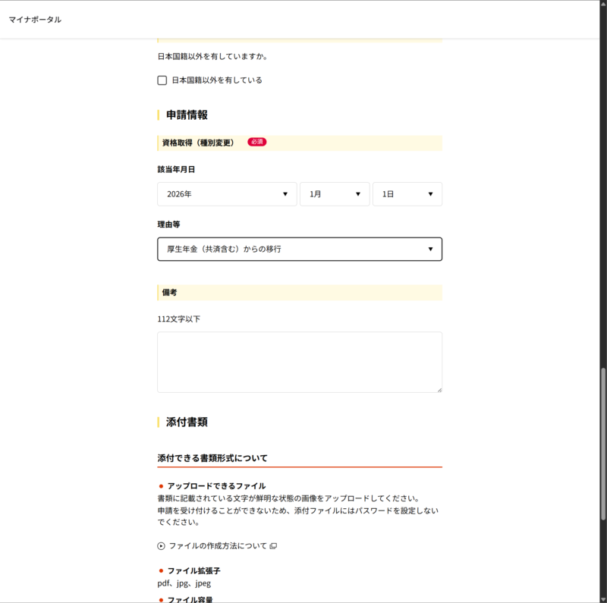Click inside the 備考 remarks text area
Viewport: 607px width, 603px height.
tap(299, 362)
